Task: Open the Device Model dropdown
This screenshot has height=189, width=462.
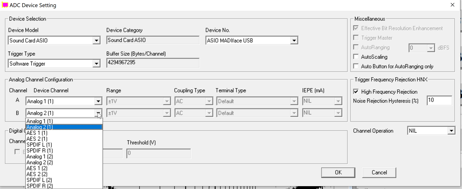Action: 96,40
